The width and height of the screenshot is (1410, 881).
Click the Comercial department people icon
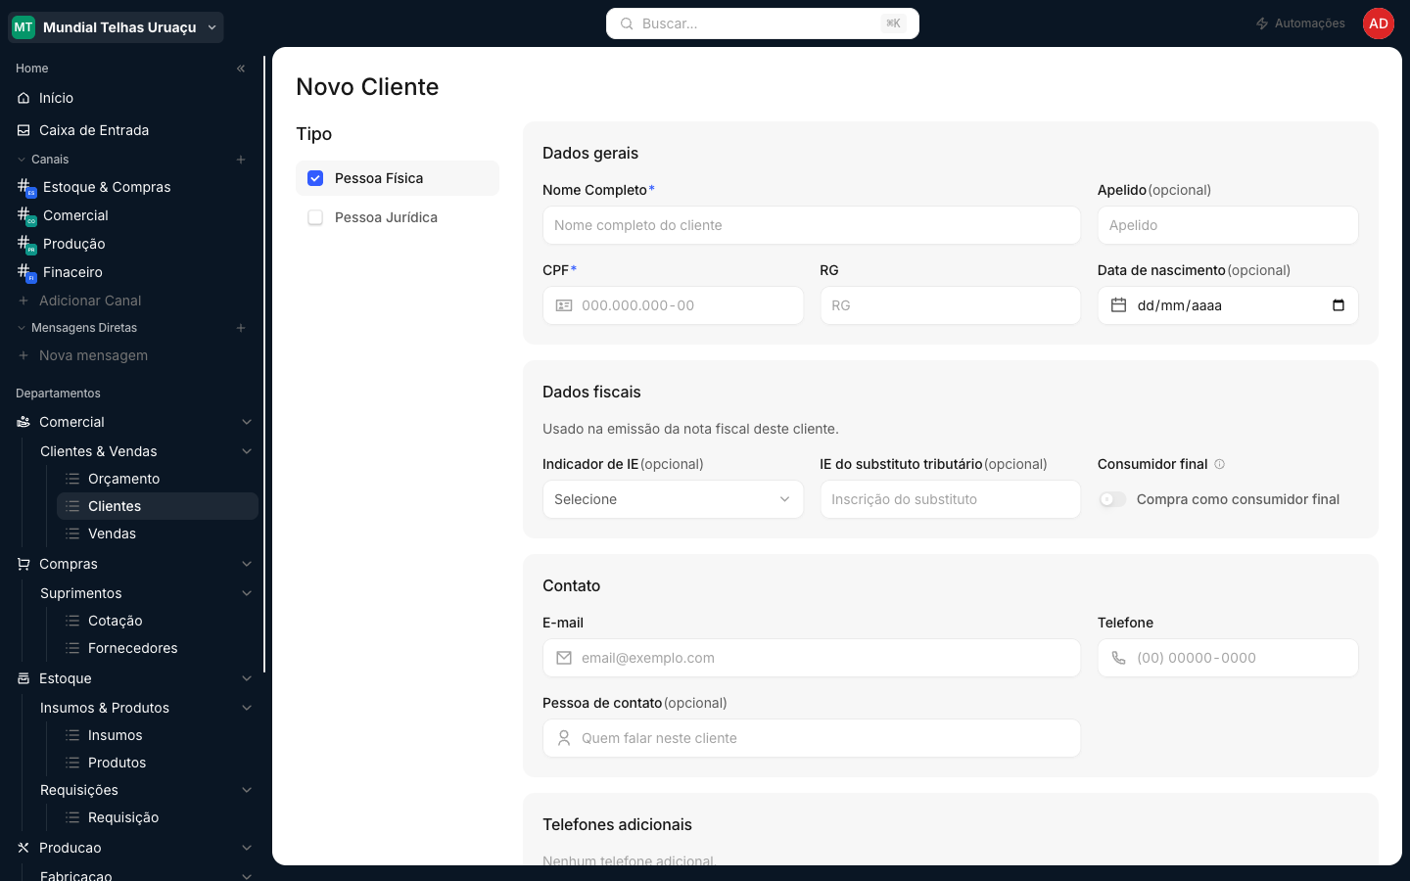pos(23,422)
